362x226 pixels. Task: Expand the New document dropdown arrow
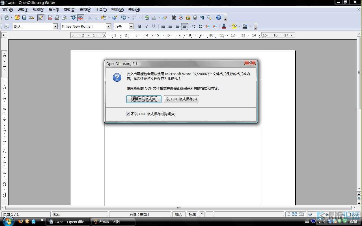(12, 18)
